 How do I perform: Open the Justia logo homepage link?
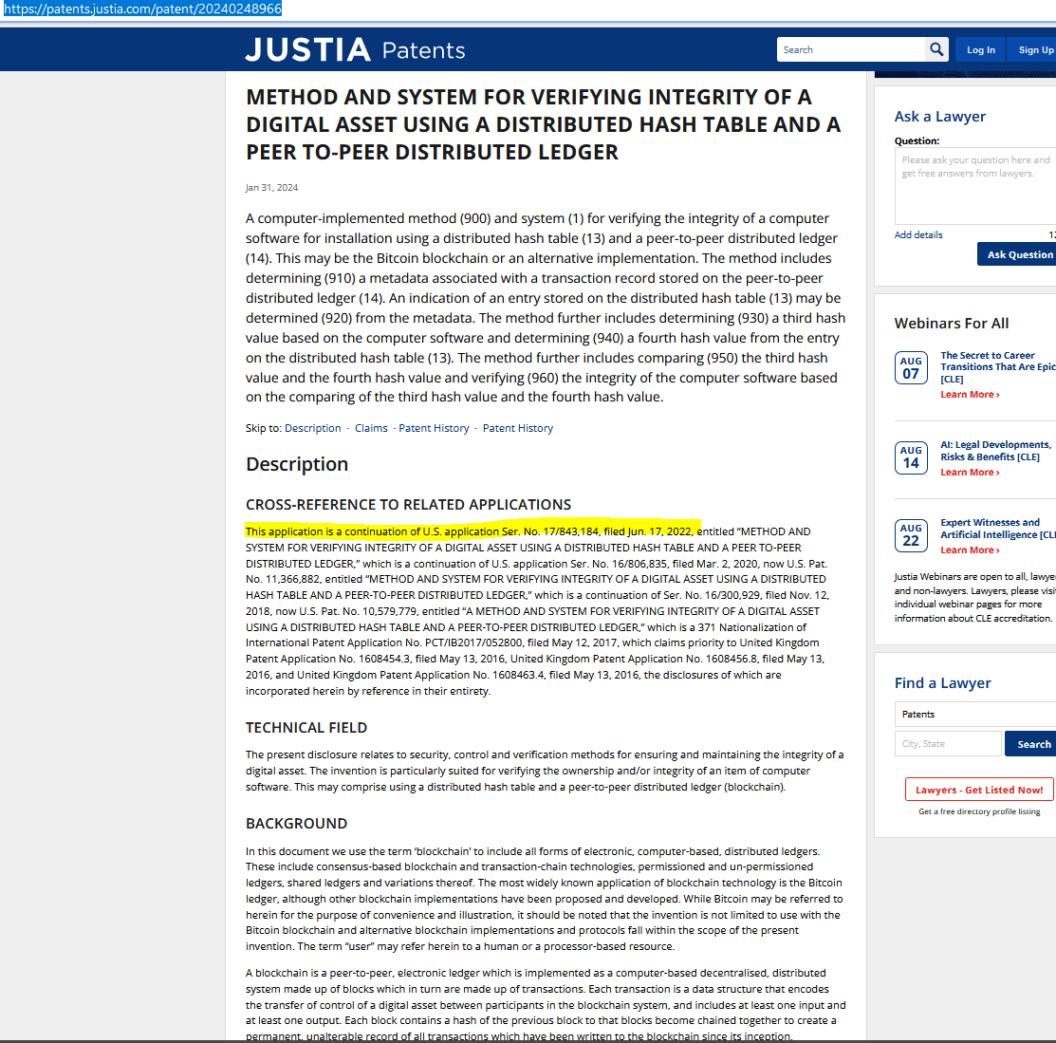[307, 50]
